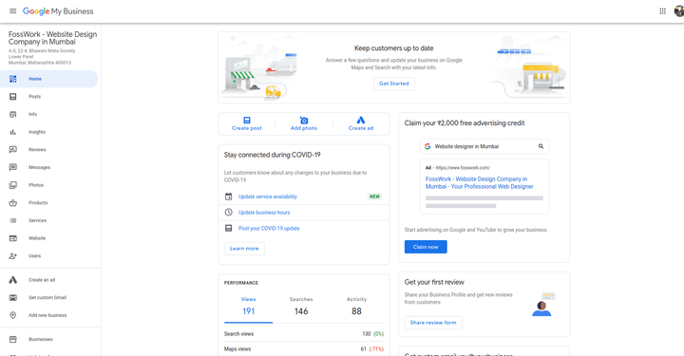Open Add new business in sidebar
The image size is (684, 356).
(x=48, y=315)
